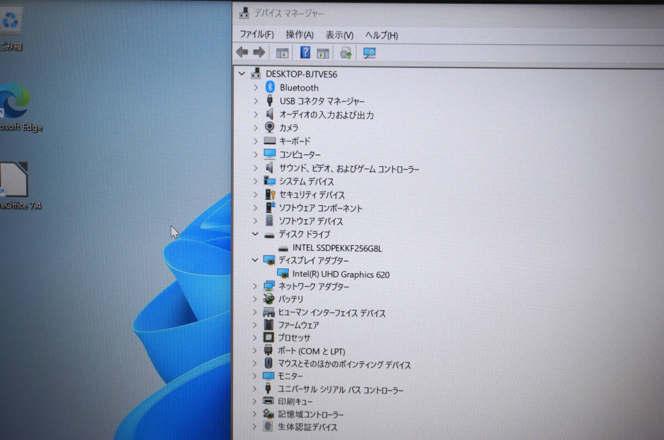Open the Help question-mark toolbar icon
The height and width of the screenshot is (440, 664).
point(305,53)
